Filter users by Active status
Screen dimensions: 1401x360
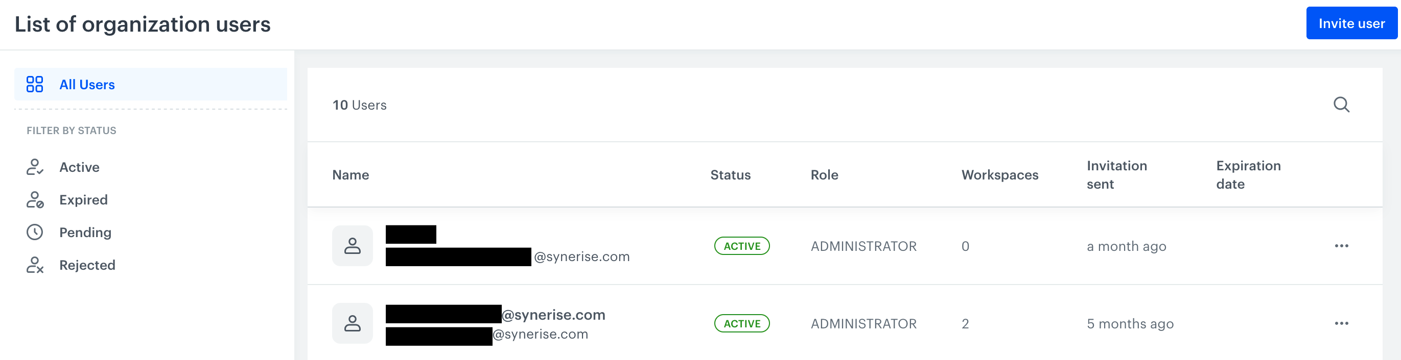pyautogui.click(x=79, y=167)
